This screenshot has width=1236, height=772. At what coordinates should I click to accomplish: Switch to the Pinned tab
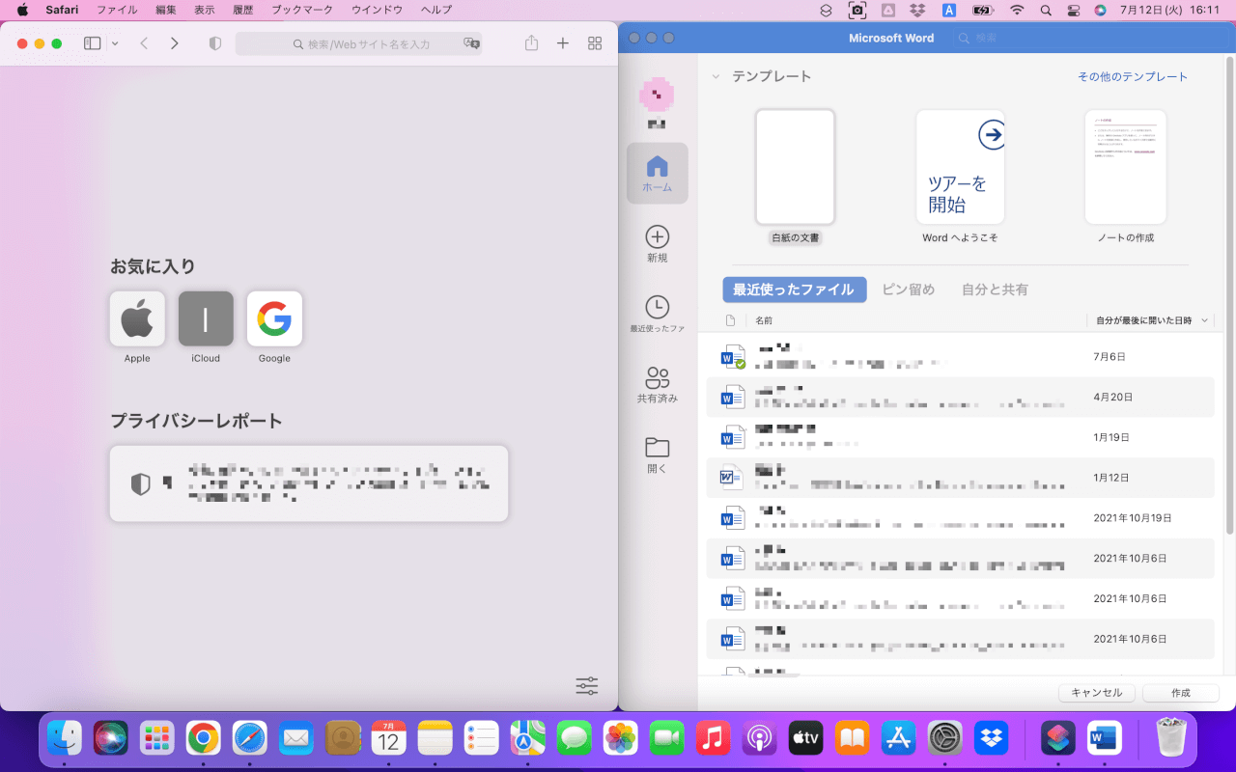[x=909, y=289]
